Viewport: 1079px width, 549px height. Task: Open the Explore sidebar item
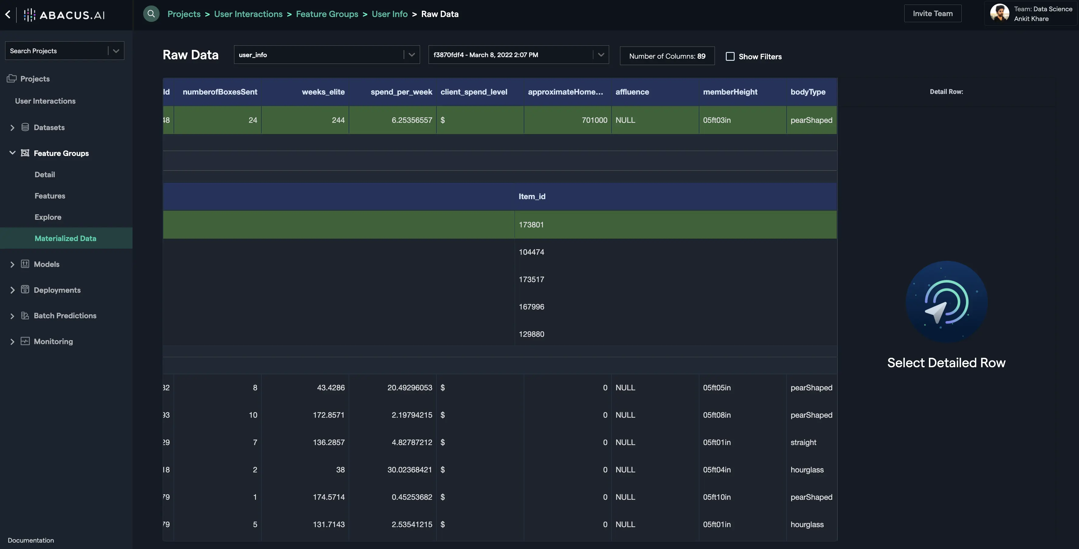pyautogui.click(x=48, y=217)
